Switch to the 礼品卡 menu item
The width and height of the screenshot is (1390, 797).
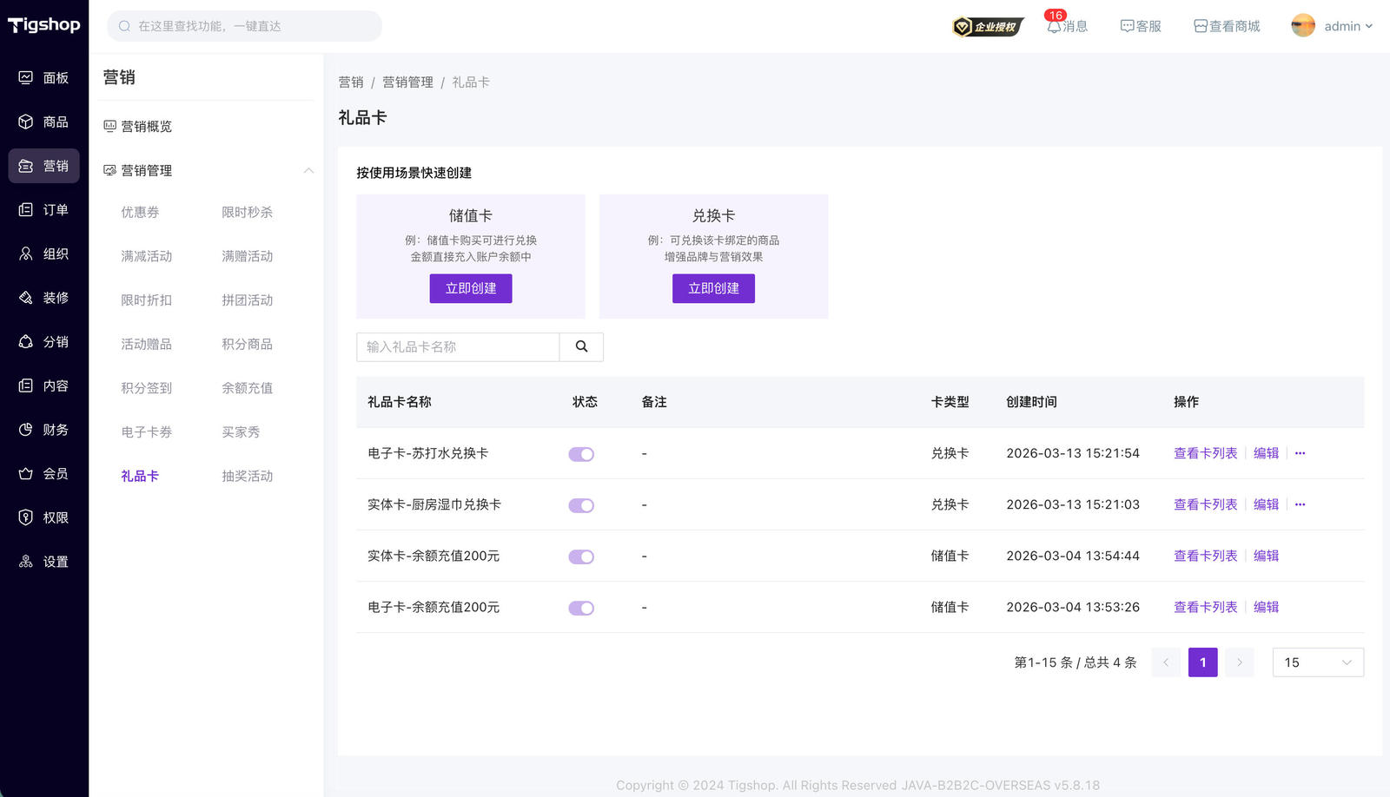tap(140, 476)
